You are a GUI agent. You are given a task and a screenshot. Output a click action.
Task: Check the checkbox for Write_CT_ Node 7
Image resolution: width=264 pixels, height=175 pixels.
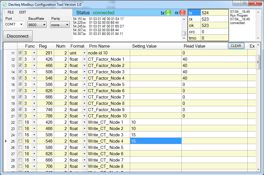click(20, 160)
